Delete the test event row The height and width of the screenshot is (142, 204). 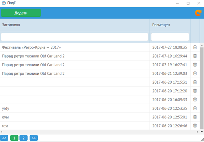(195, 126)
